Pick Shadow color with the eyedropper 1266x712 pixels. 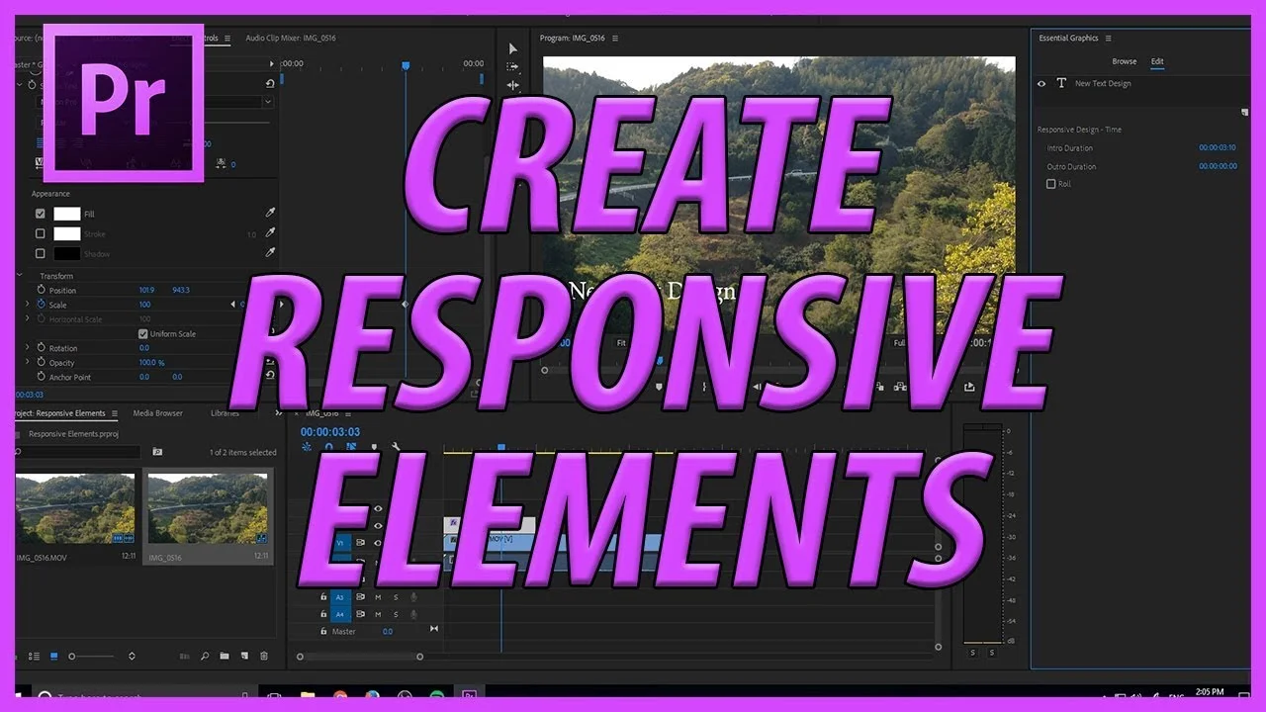270,253
